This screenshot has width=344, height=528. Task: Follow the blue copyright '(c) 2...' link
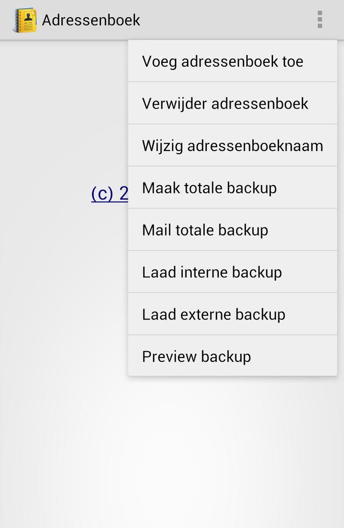point(110,194)
